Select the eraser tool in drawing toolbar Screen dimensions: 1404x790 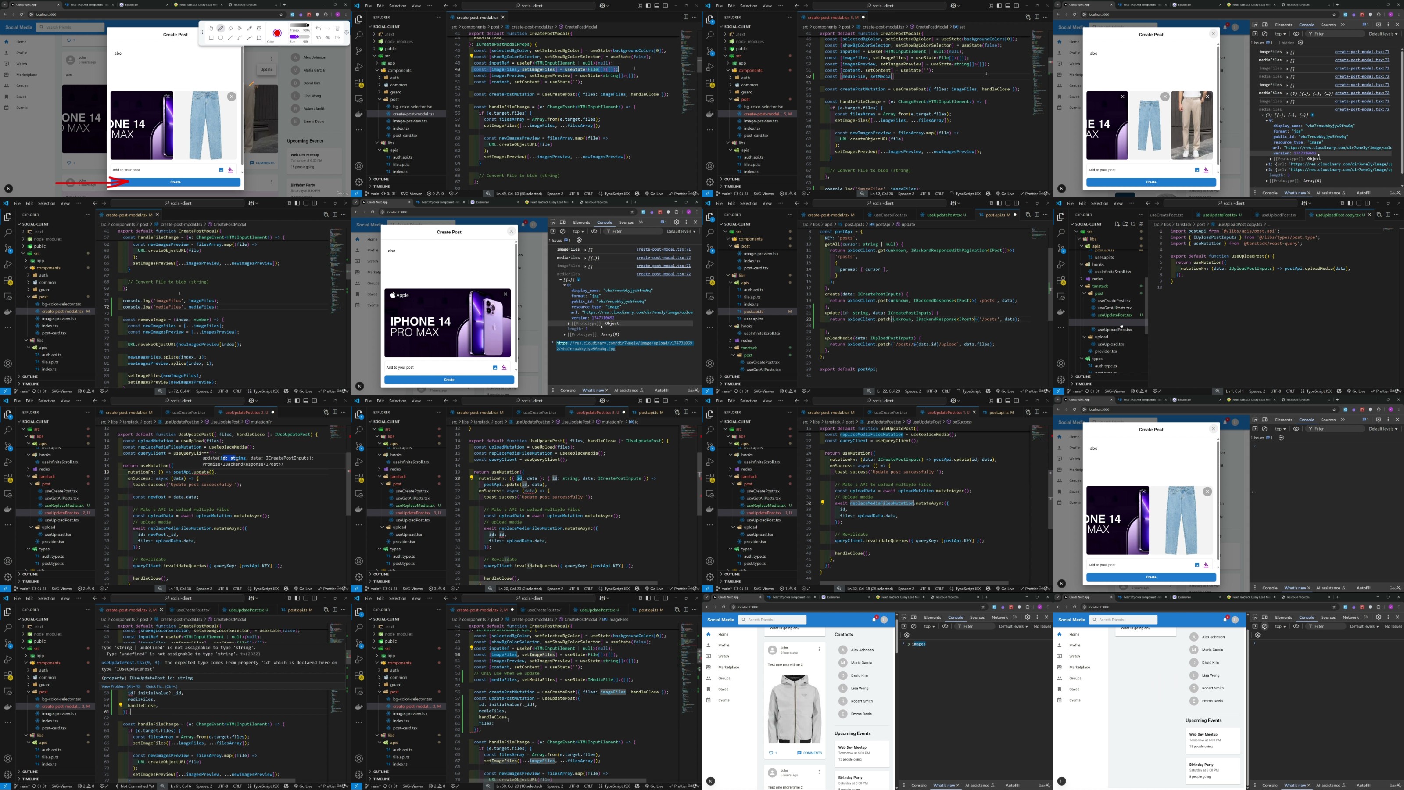tap(230, 29)
